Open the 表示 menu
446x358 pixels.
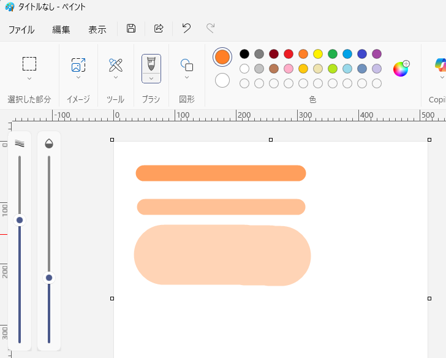[x=97, y=29]
